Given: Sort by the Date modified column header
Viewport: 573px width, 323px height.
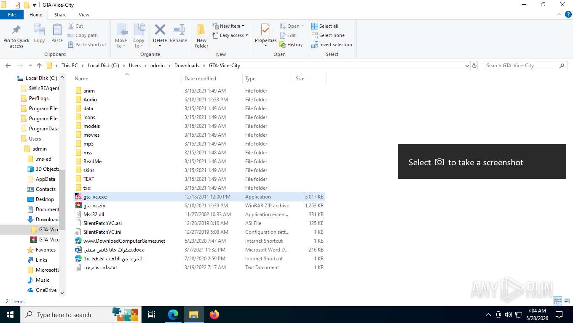Looking at the screenshot, I should click(212, 79).
